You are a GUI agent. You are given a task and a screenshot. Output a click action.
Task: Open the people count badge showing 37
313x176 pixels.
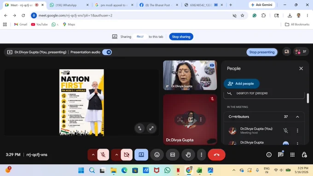tap(301, 51)
